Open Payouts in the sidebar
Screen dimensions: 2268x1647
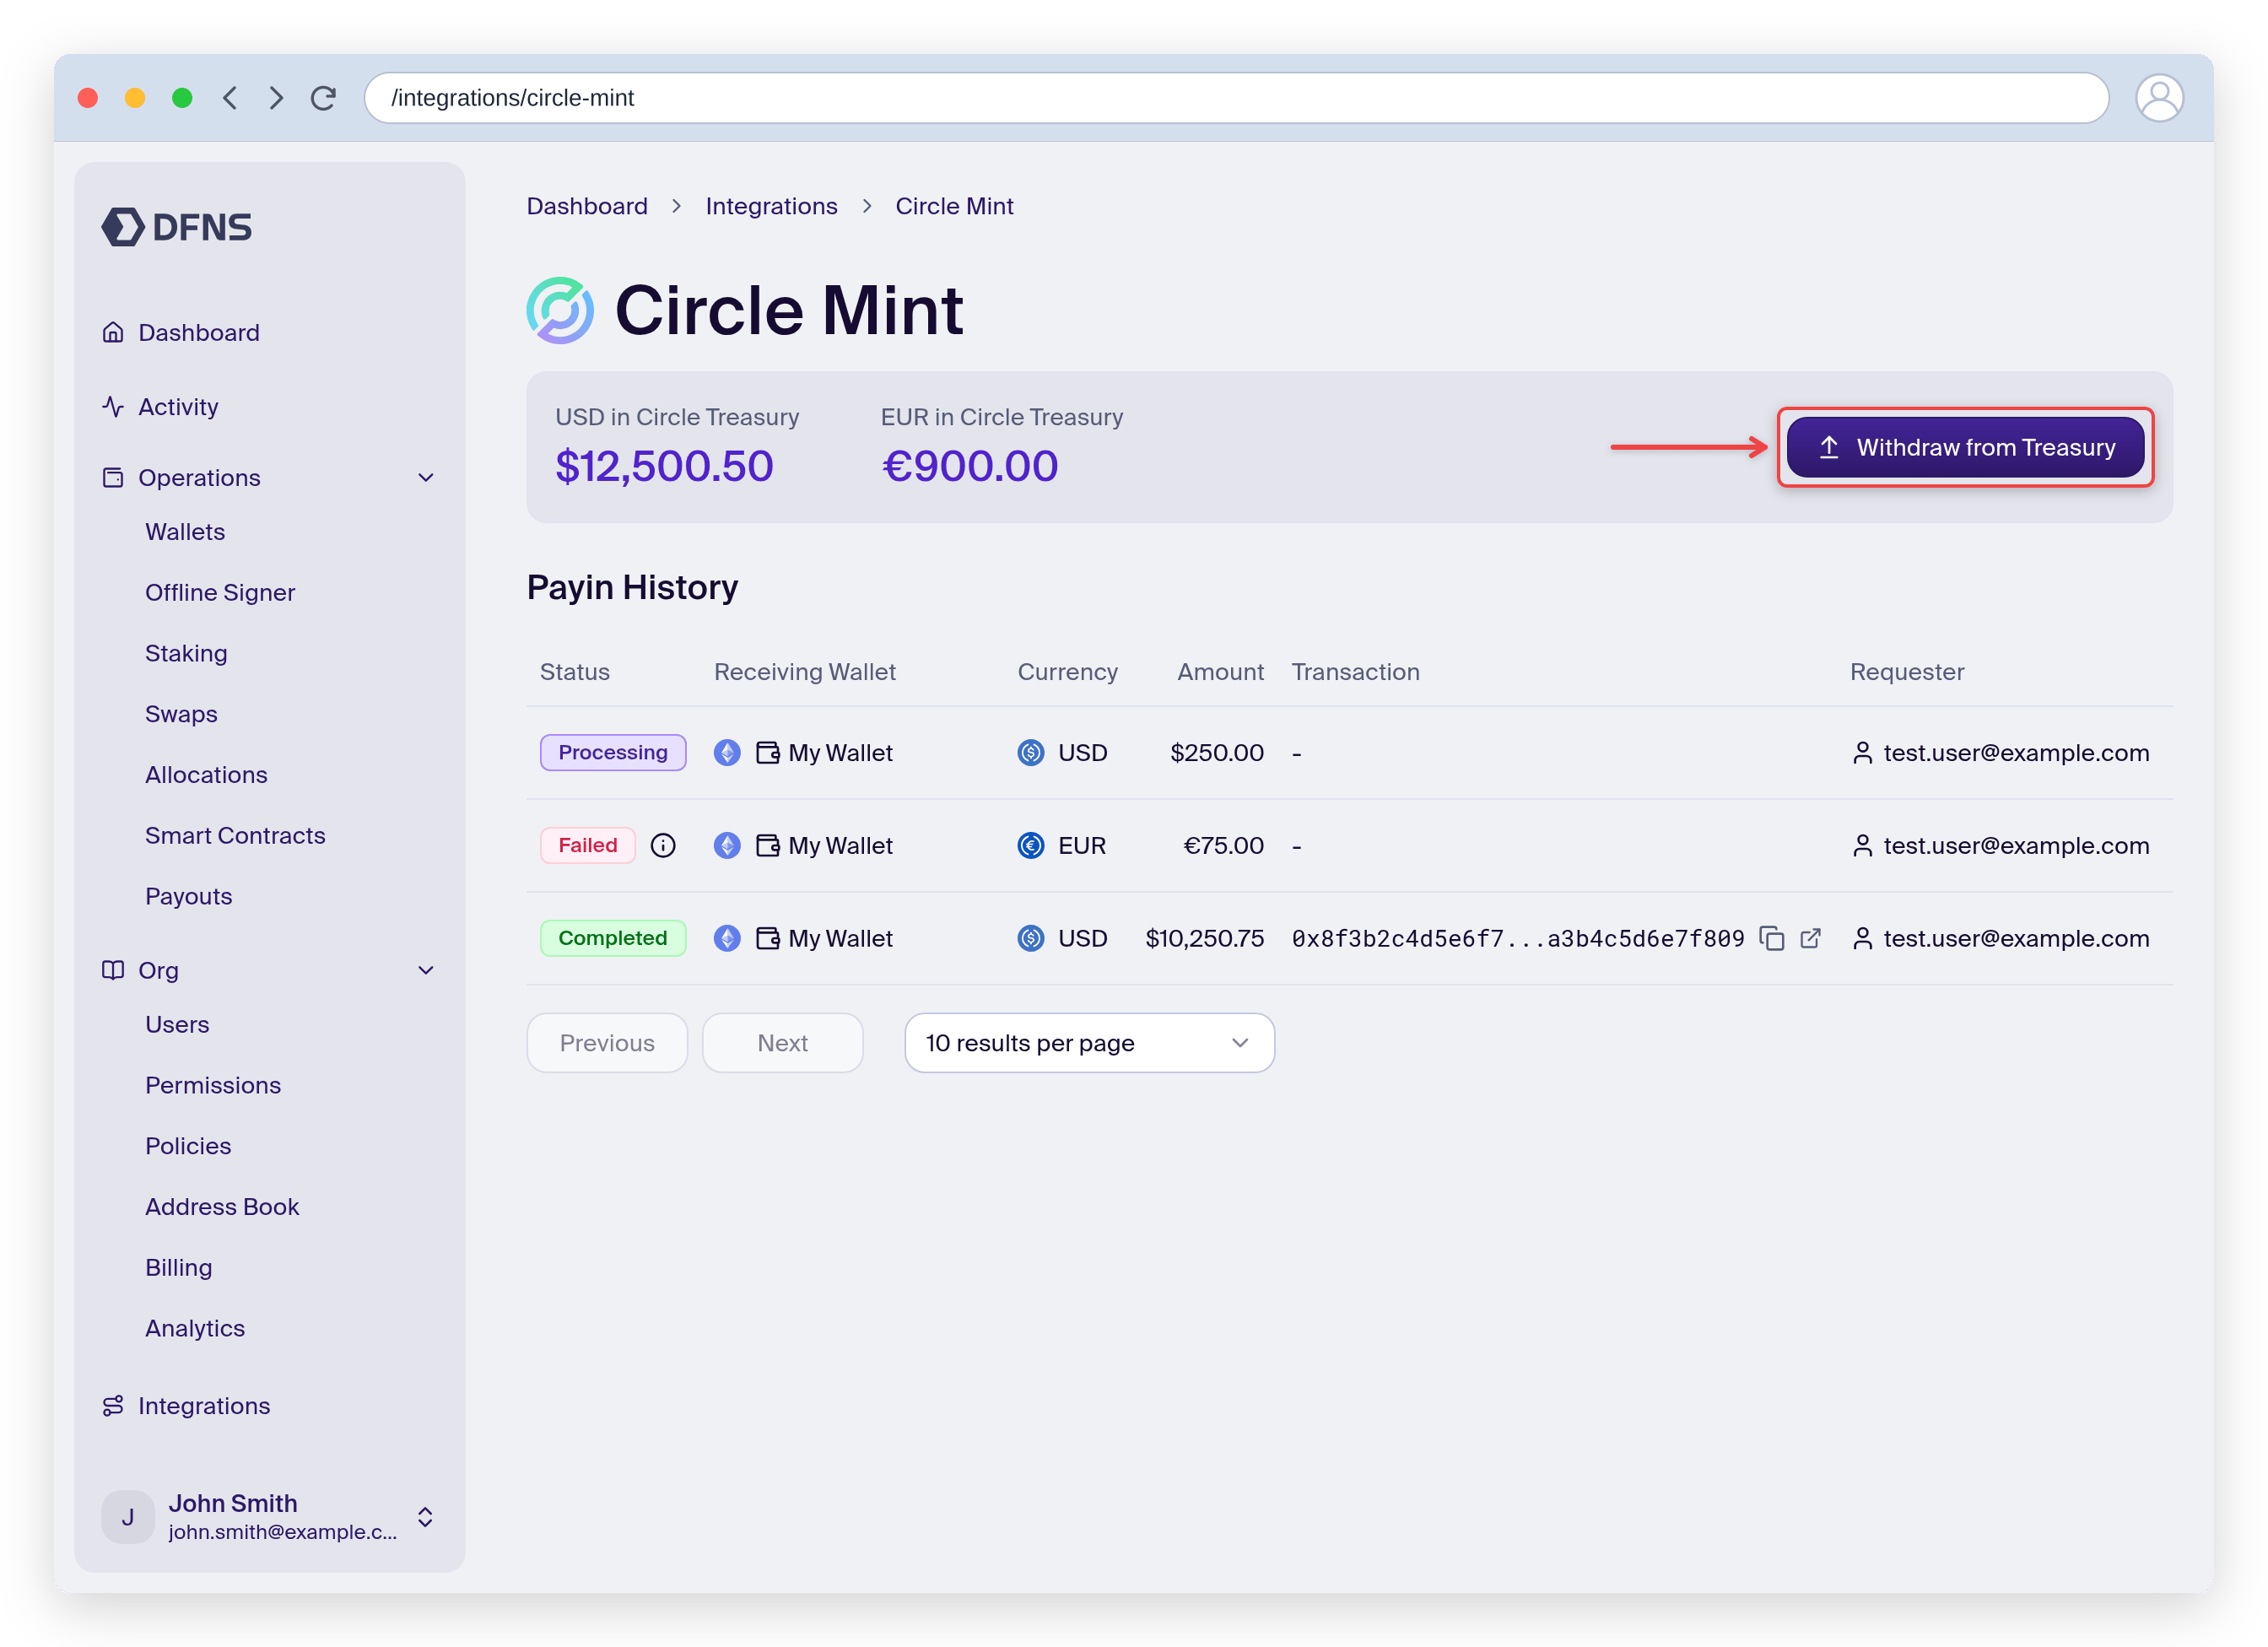pos(189,896)
